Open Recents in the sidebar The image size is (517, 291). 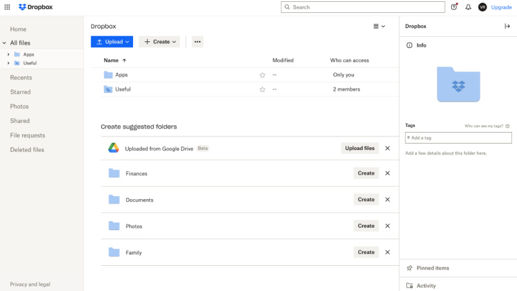(21, 78)
